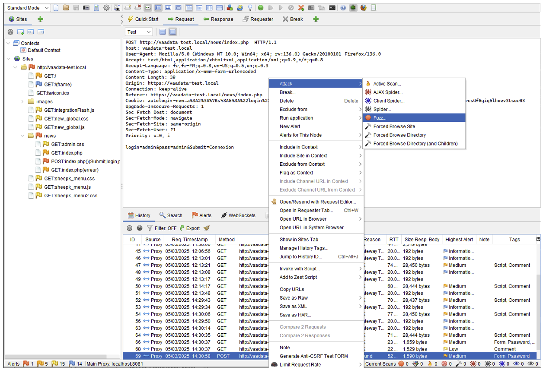Collapse the news folder in Sites tree
The width and height of the screenshot is (543, 373).
(22, 136)
